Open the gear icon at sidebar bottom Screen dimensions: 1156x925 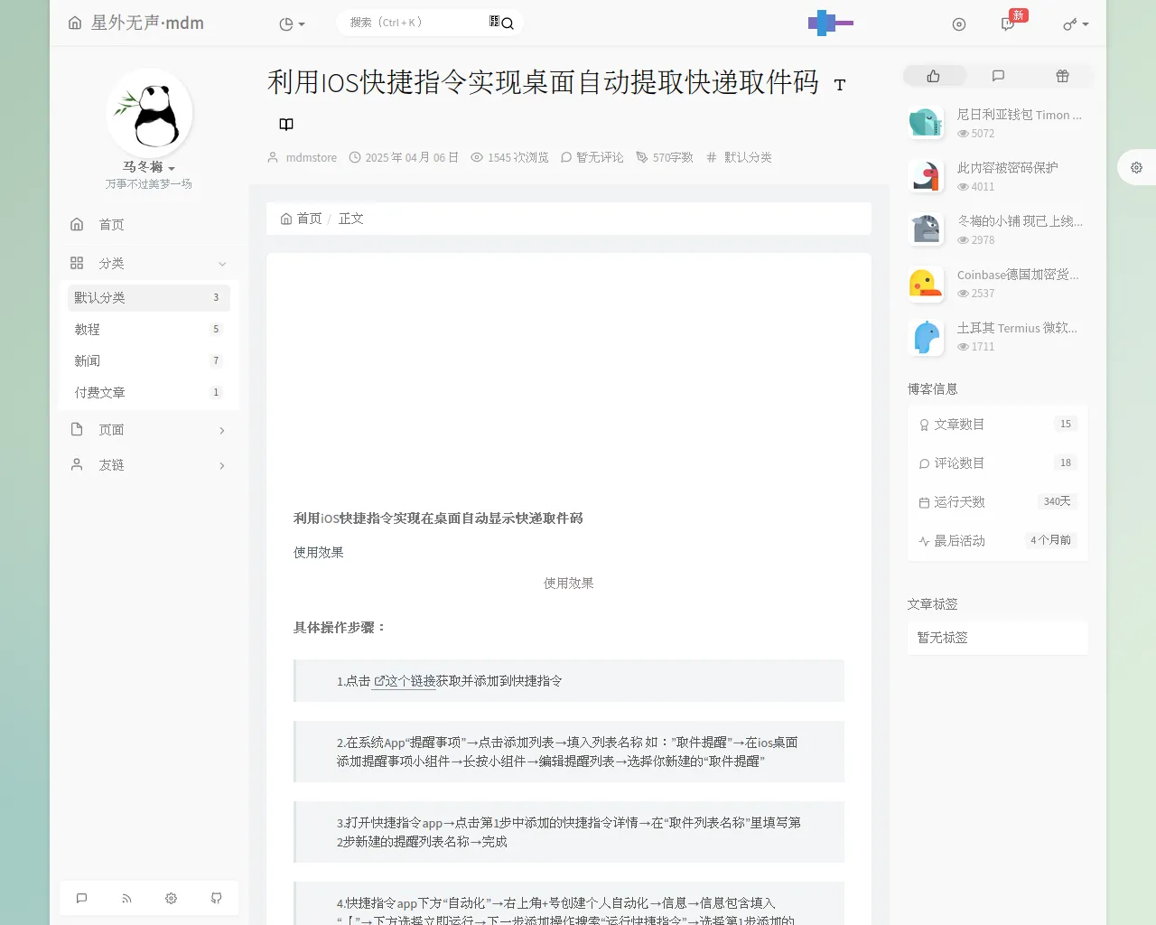coord(171,898)
